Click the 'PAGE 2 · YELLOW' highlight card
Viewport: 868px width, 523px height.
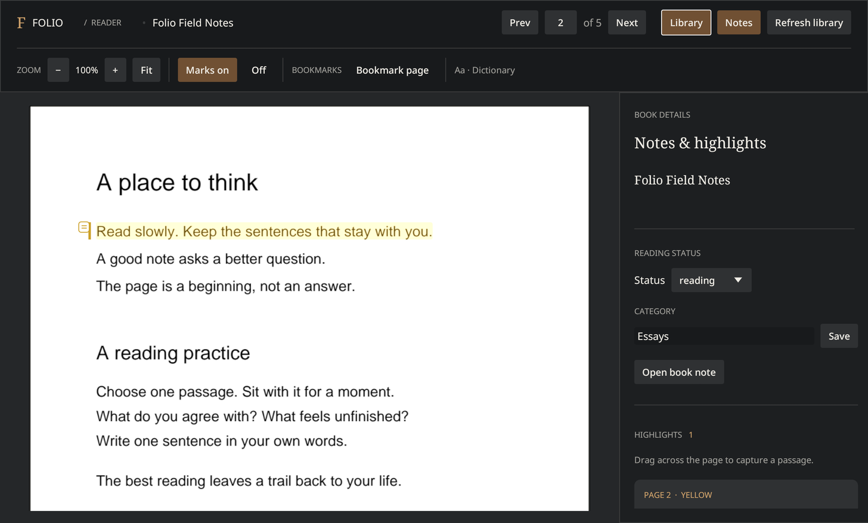click(x=746, y=494)
